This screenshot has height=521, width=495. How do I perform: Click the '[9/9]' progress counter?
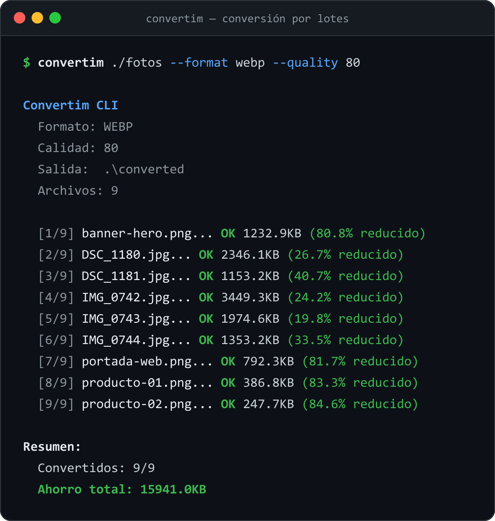(56, 404)
